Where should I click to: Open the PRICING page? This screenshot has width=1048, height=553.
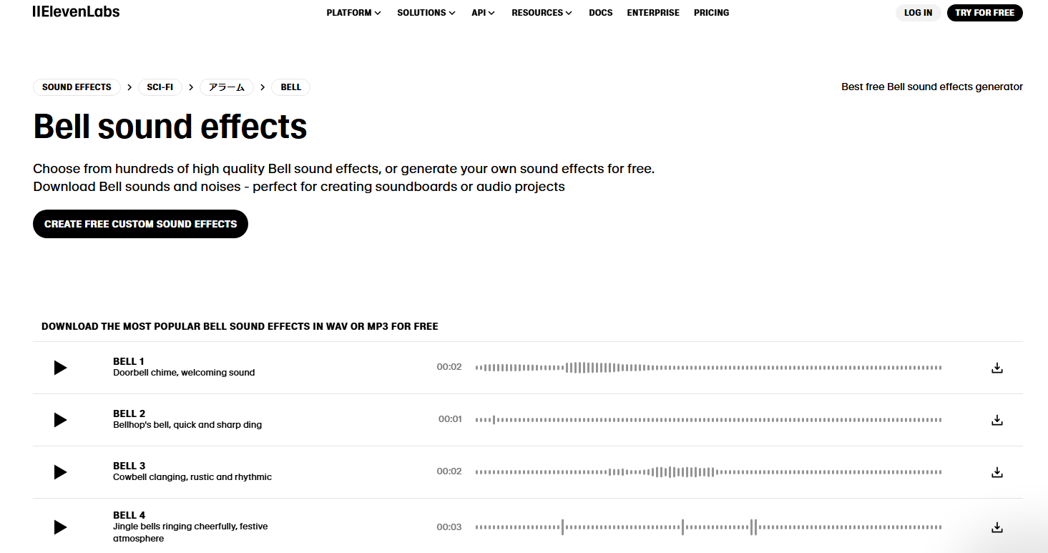pyautogui.click(x=711, y=12)
